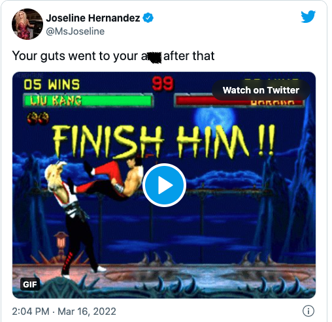Open the Twitter info circle icon
The width and height of the screenshot is (332, 322).
[308, 311]
